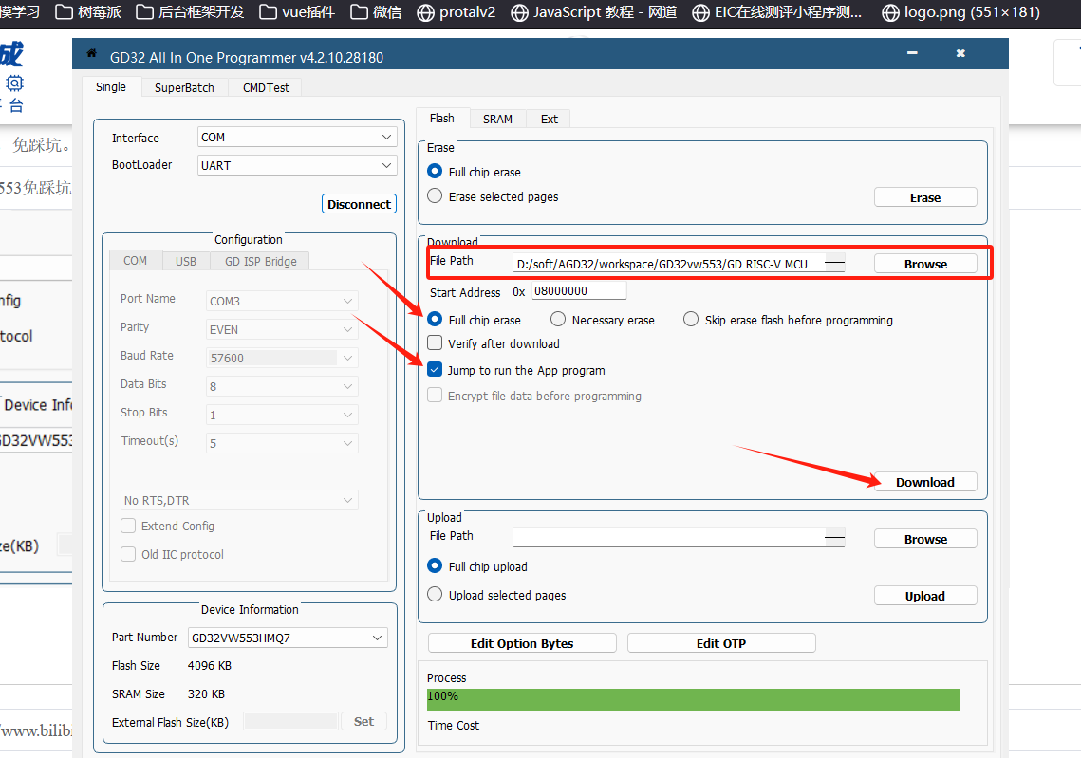Open the 树莓派 bookmark folder

pyautogui.click(x=88, y=12)
